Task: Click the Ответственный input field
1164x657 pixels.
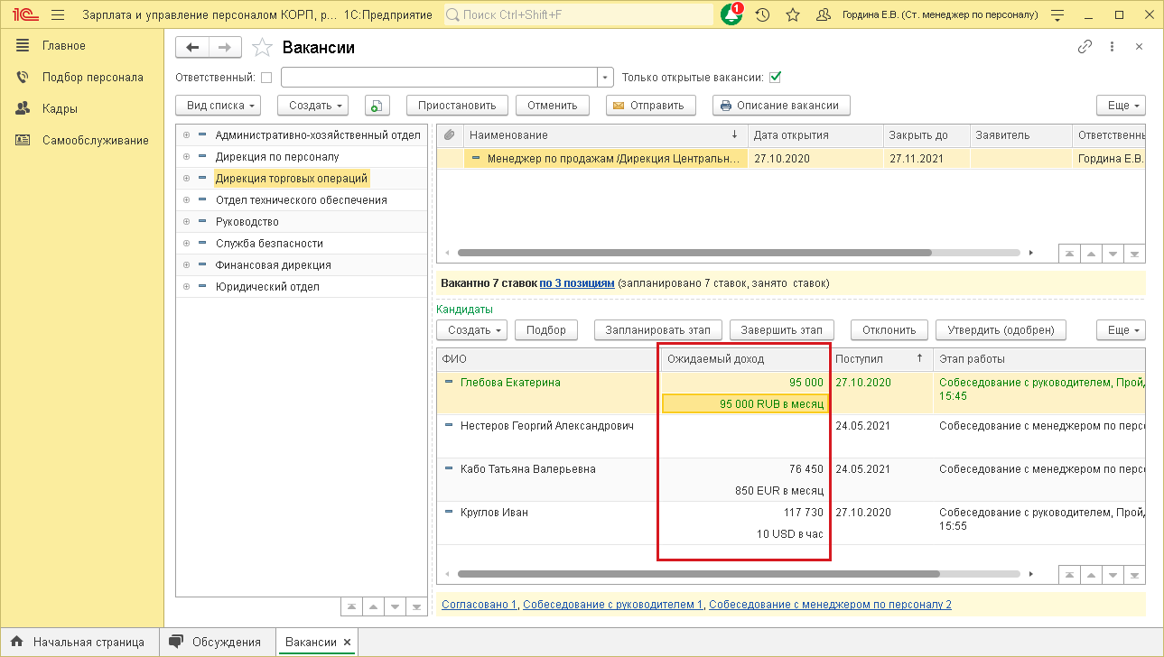Action: [440, 78]
